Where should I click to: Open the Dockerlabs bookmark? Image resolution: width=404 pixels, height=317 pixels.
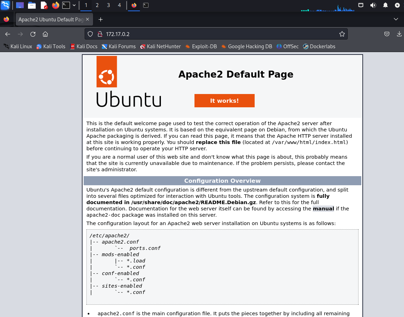(319, 46)
